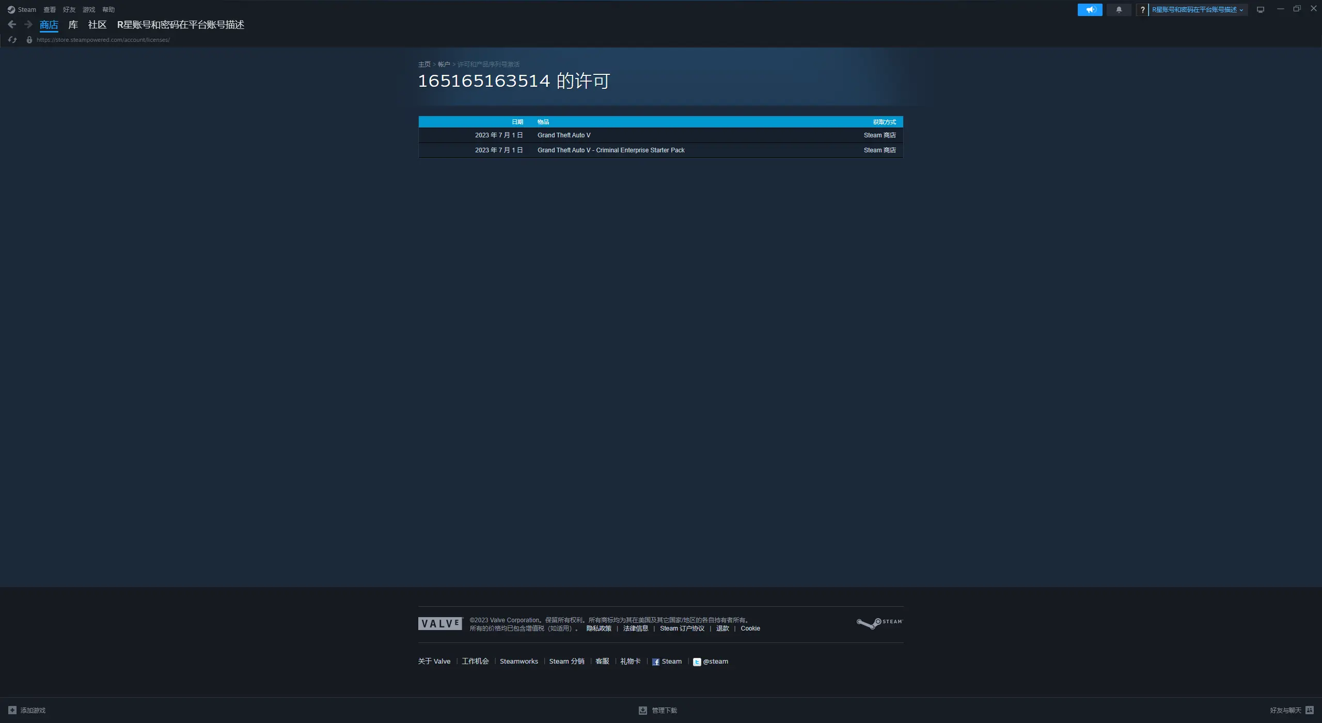
Task: Click the 物品 column header
Action: coord(543,122)
